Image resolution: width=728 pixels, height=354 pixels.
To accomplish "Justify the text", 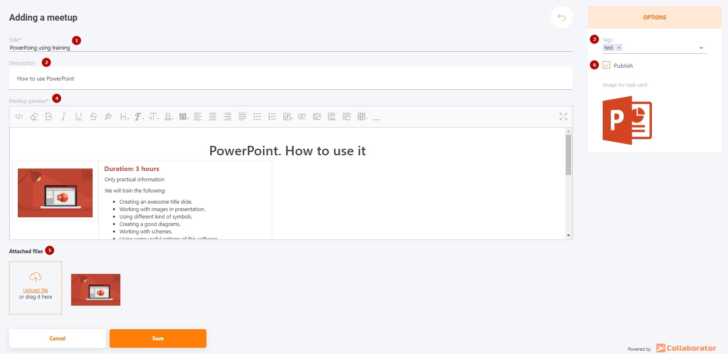I will click(242, 117).
